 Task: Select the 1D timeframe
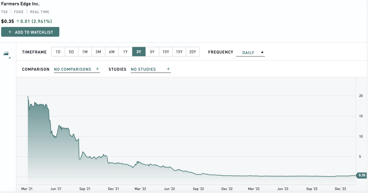point(58,52)
